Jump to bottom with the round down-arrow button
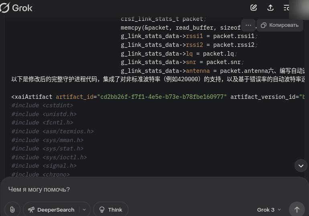 301,166
